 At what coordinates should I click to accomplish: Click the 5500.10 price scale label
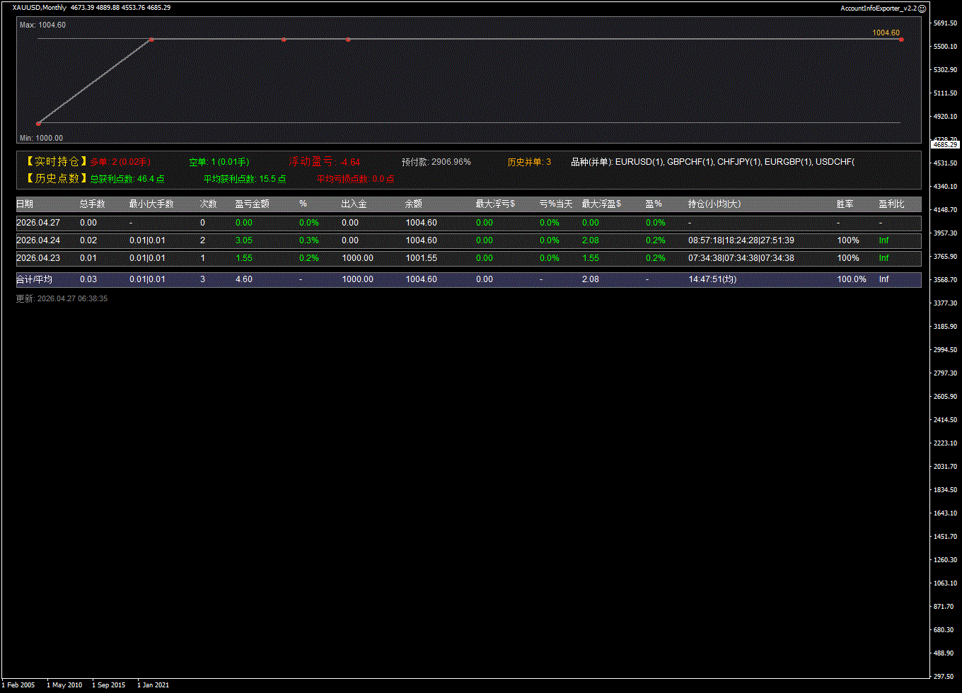(x=945, y=47)
